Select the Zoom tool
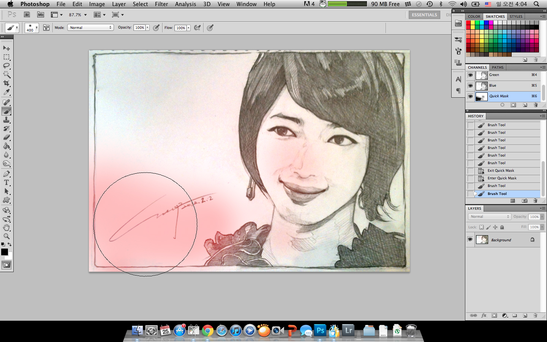This screenshot has width=547, height=342. coord(6,236)
